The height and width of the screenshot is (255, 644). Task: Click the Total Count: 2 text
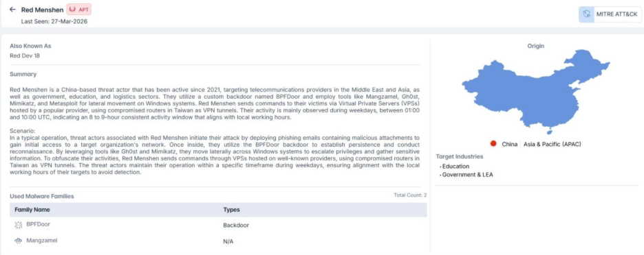click(410, 195)
